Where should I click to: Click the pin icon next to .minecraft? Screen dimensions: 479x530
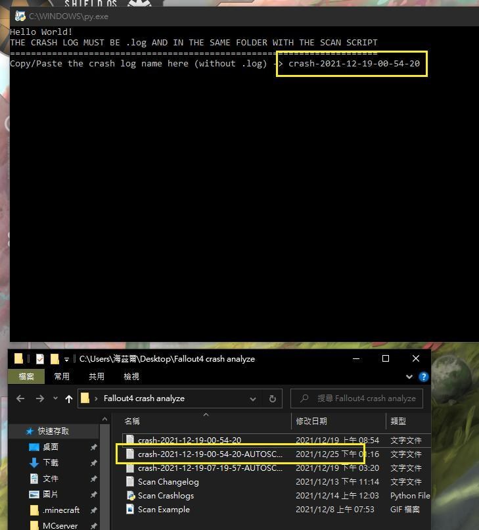[x=94, y=510]
